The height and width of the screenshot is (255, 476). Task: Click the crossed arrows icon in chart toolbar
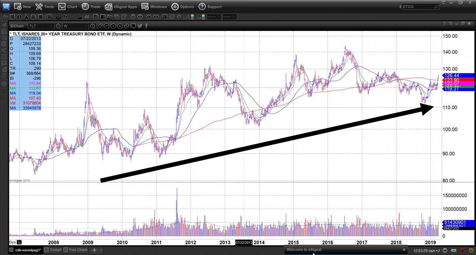[x=126, y=26]
